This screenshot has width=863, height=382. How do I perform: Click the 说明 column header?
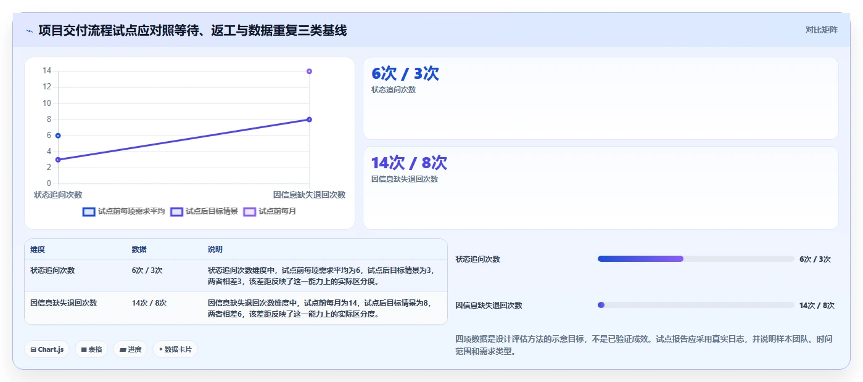click(x=215, y=250)
